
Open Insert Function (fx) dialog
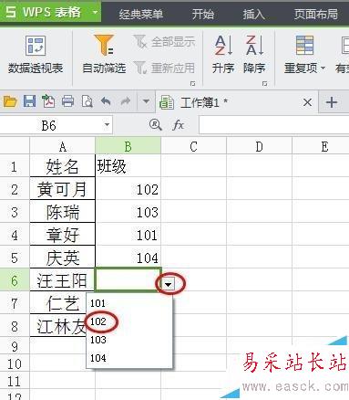178,125
